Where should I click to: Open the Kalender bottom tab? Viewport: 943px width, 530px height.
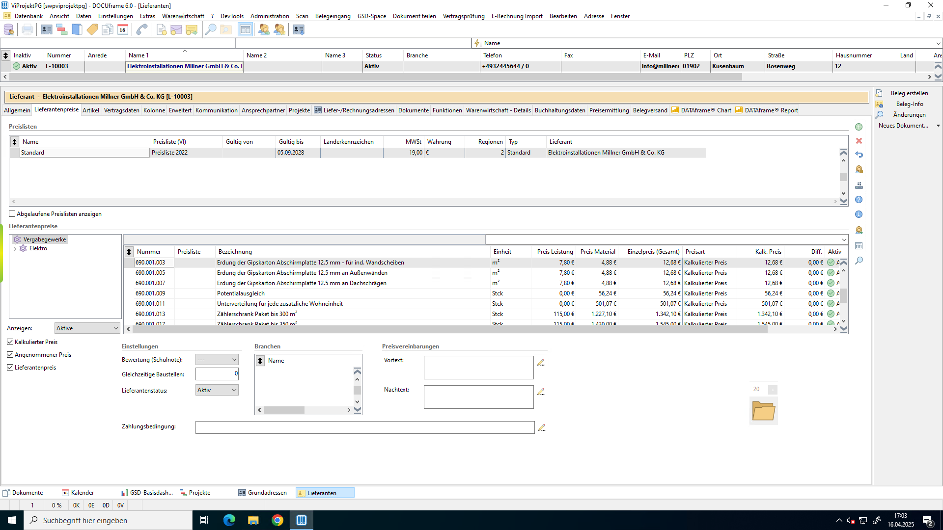pyautogui.click(x=78, y=493)
